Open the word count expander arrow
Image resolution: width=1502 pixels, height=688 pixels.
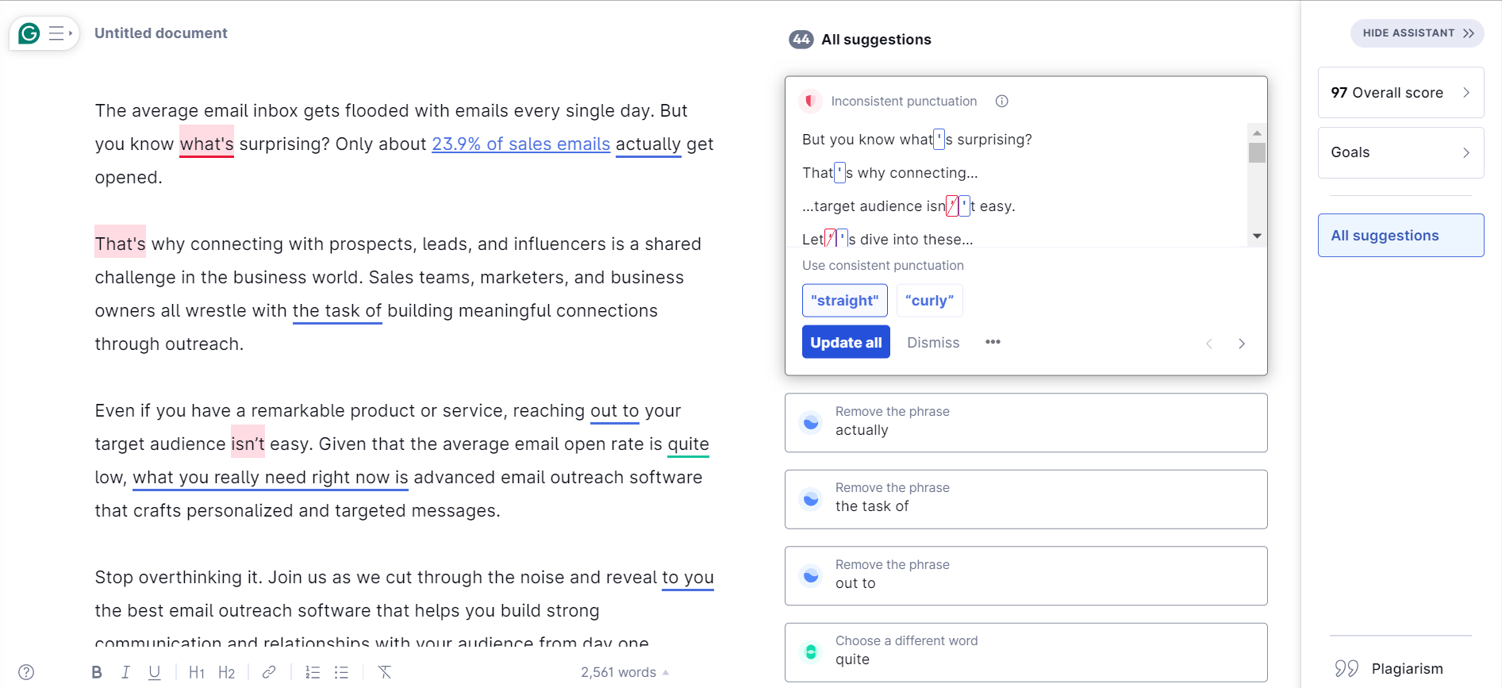(x=665, y=672)
